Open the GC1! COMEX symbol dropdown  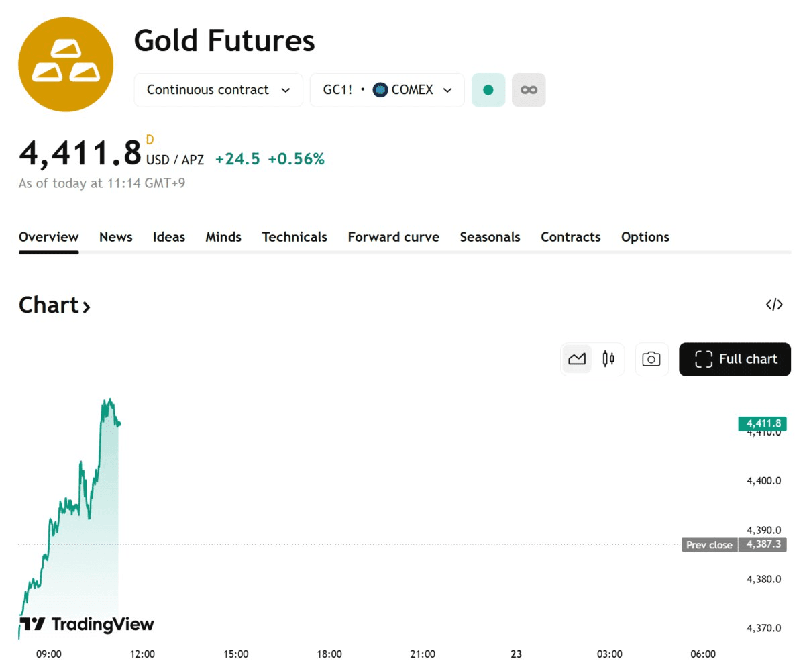pos(387,90)
